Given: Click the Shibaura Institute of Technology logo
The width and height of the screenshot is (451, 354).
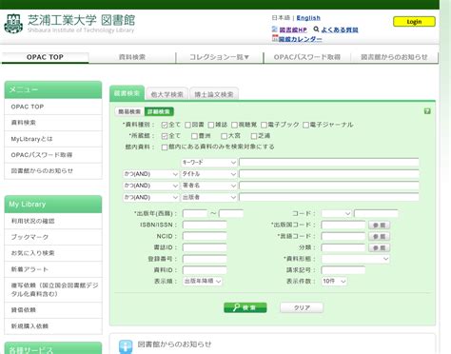Looking at the screenshot, I should [13, 24].
